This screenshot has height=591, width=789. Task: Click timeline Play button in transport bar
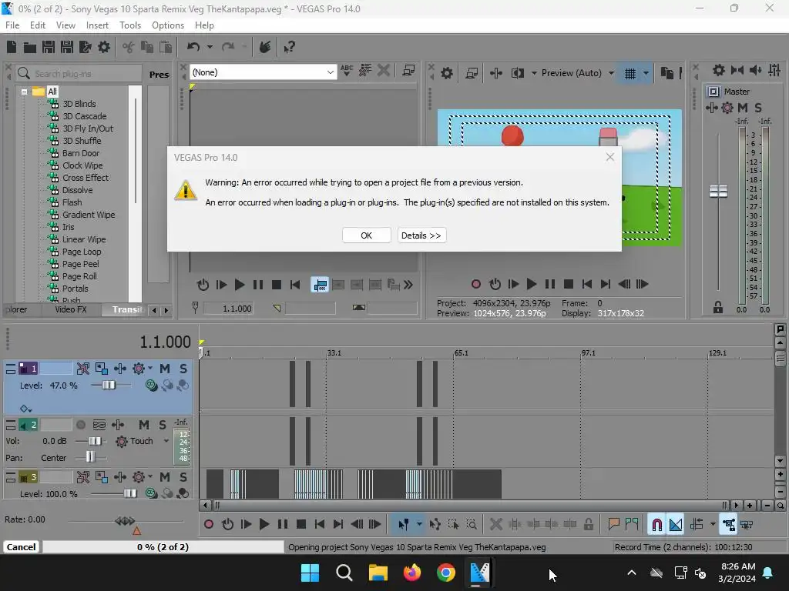pos(264,525)
